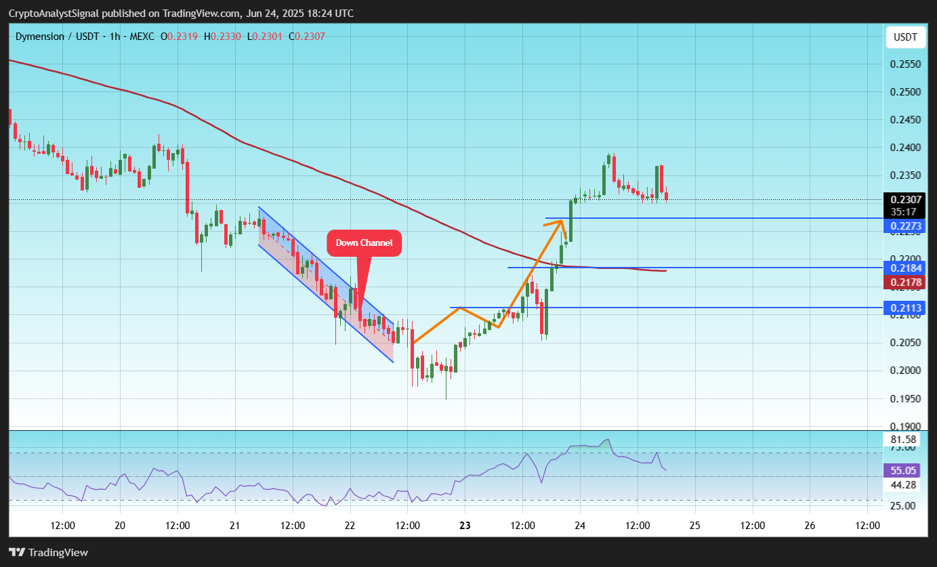Click the 0.1900 price axis label

click(906, 426)
